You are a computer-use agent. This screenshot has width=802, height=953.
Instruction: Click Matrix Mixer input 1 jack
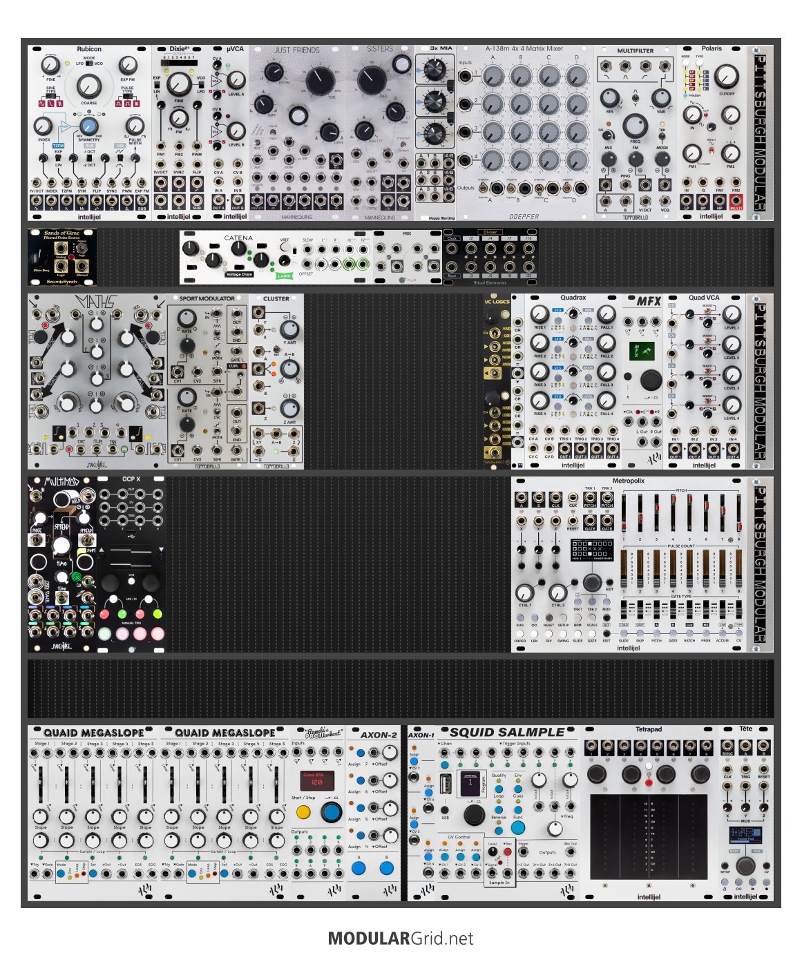click(x=465, y=75)
